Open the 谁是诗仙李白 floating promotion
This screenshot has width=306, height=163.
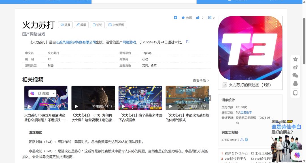coord(286,141)
